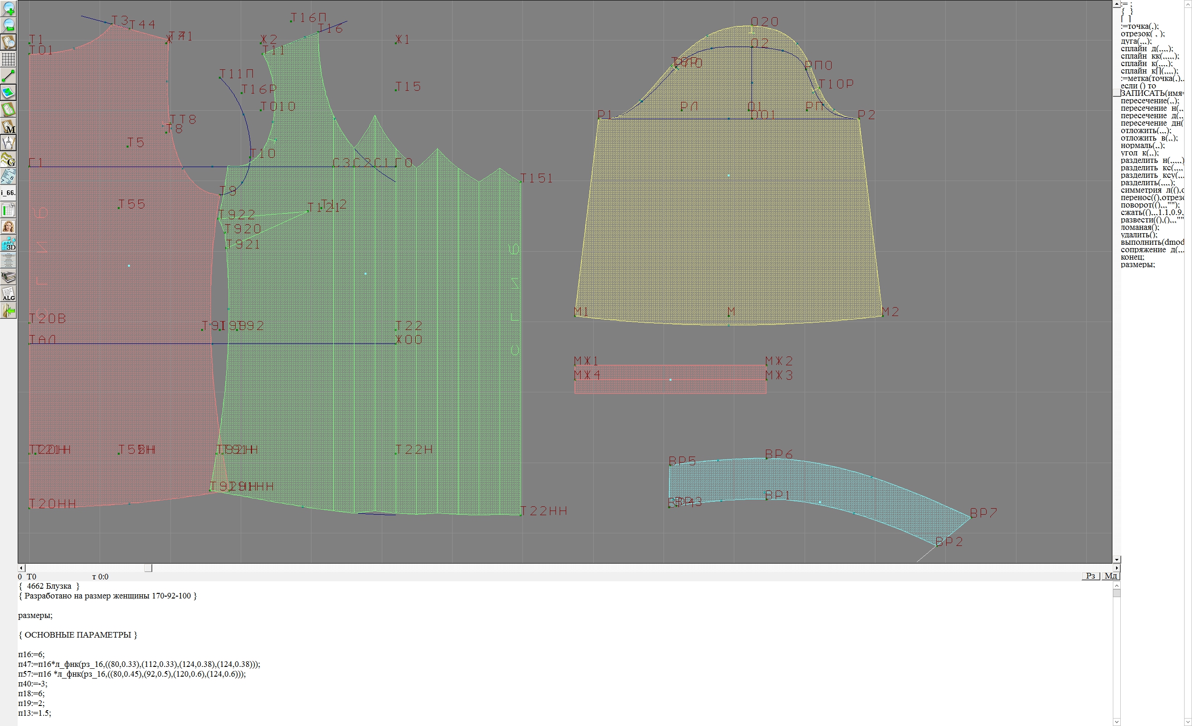Click the pattern M icon
This screenshot has height=726, width=1192.
(8, 127)
